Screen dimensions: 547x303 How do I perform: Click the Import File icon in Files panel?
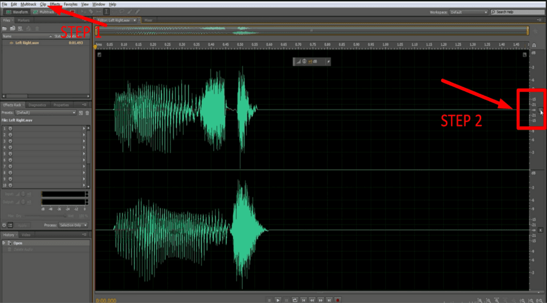pos(13,28)
